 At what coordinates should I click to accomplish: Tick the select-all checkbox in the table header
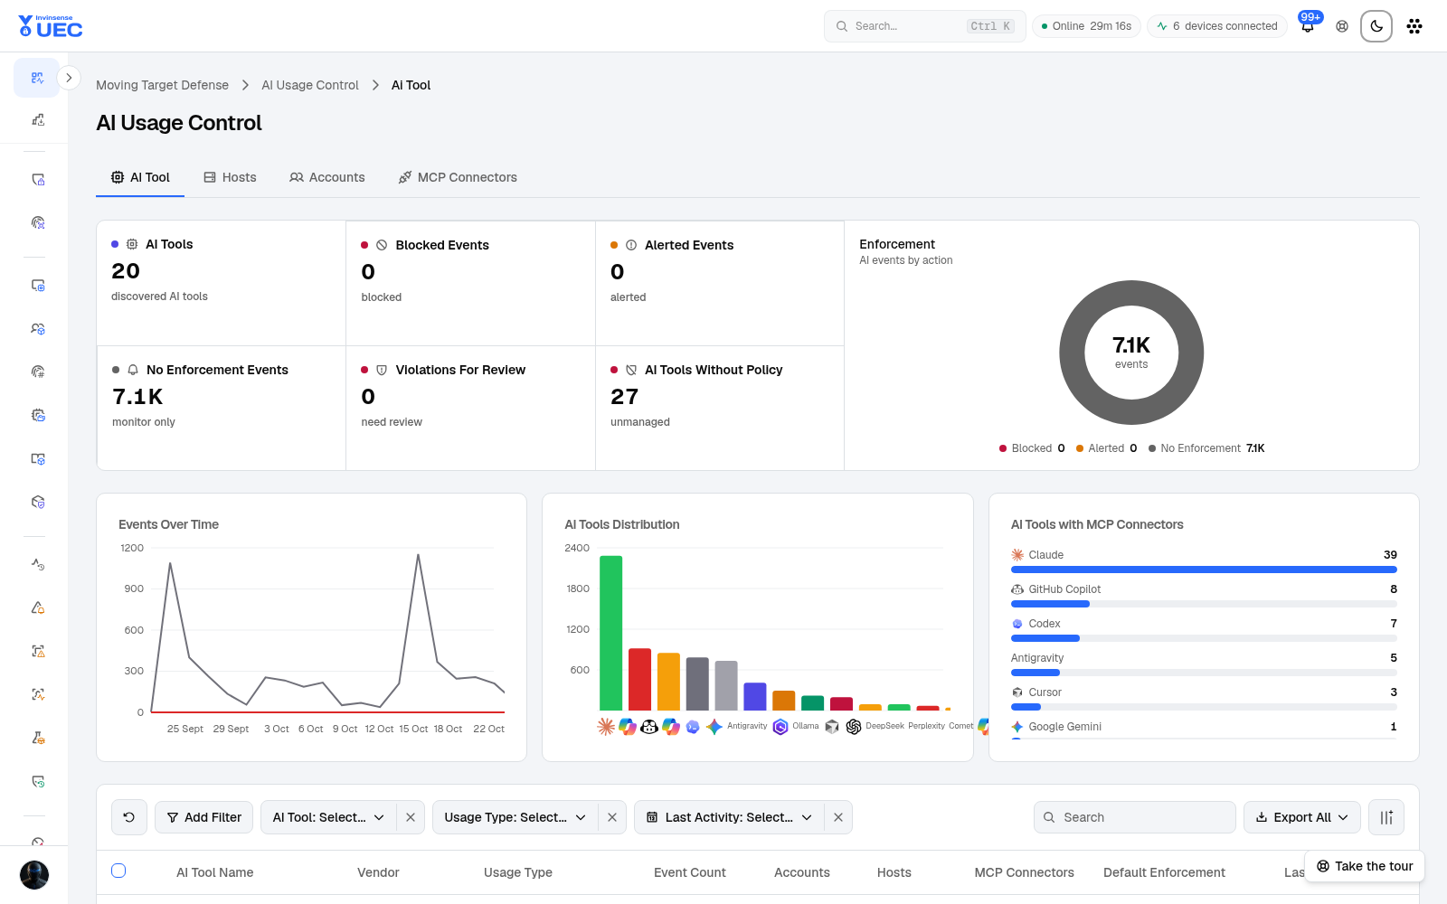(118, 871)
